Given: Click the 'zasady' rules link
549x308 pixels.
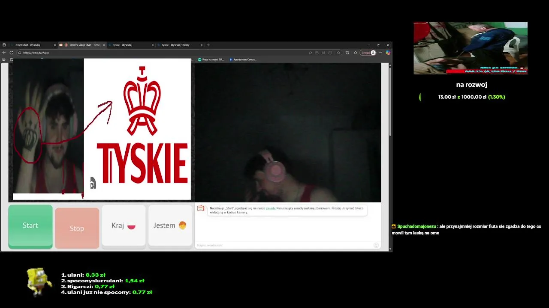Looking at the screenshot, I should pos(270,208).
